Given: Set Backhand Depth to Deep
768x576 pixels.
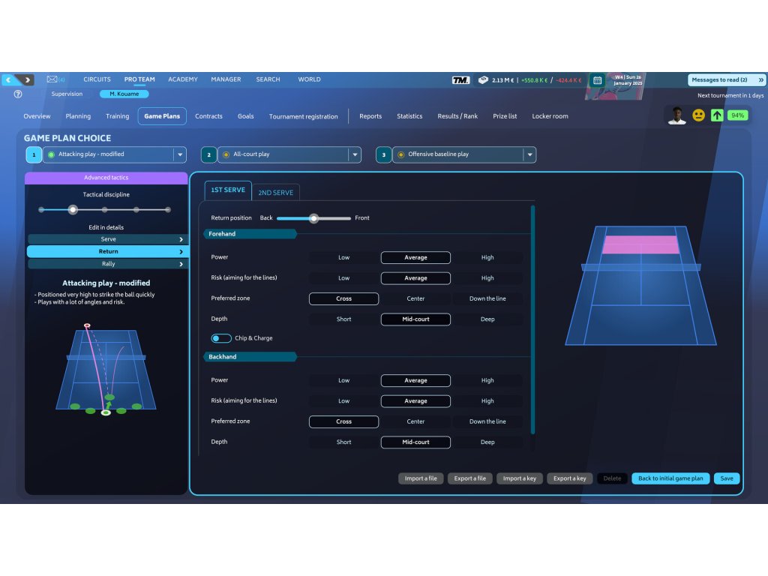Looking at the screenshot, I should point(487,442).
